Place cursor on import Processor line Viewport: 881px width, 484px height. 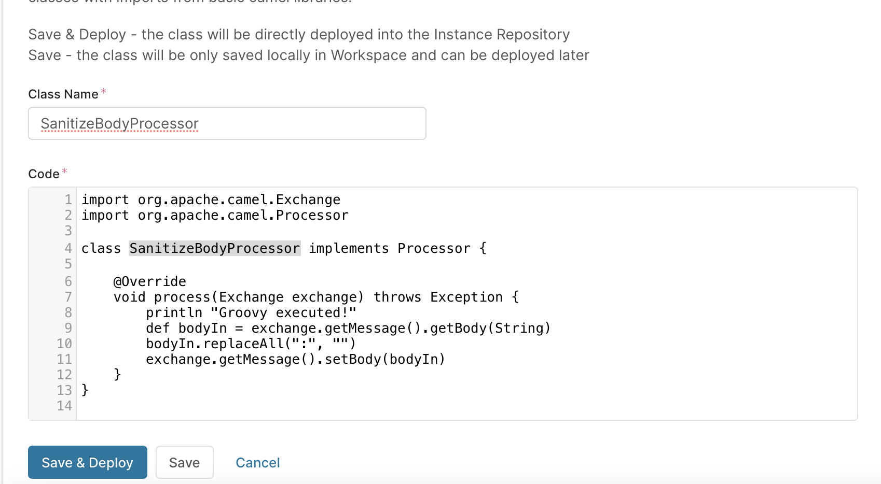pos(215,216)
